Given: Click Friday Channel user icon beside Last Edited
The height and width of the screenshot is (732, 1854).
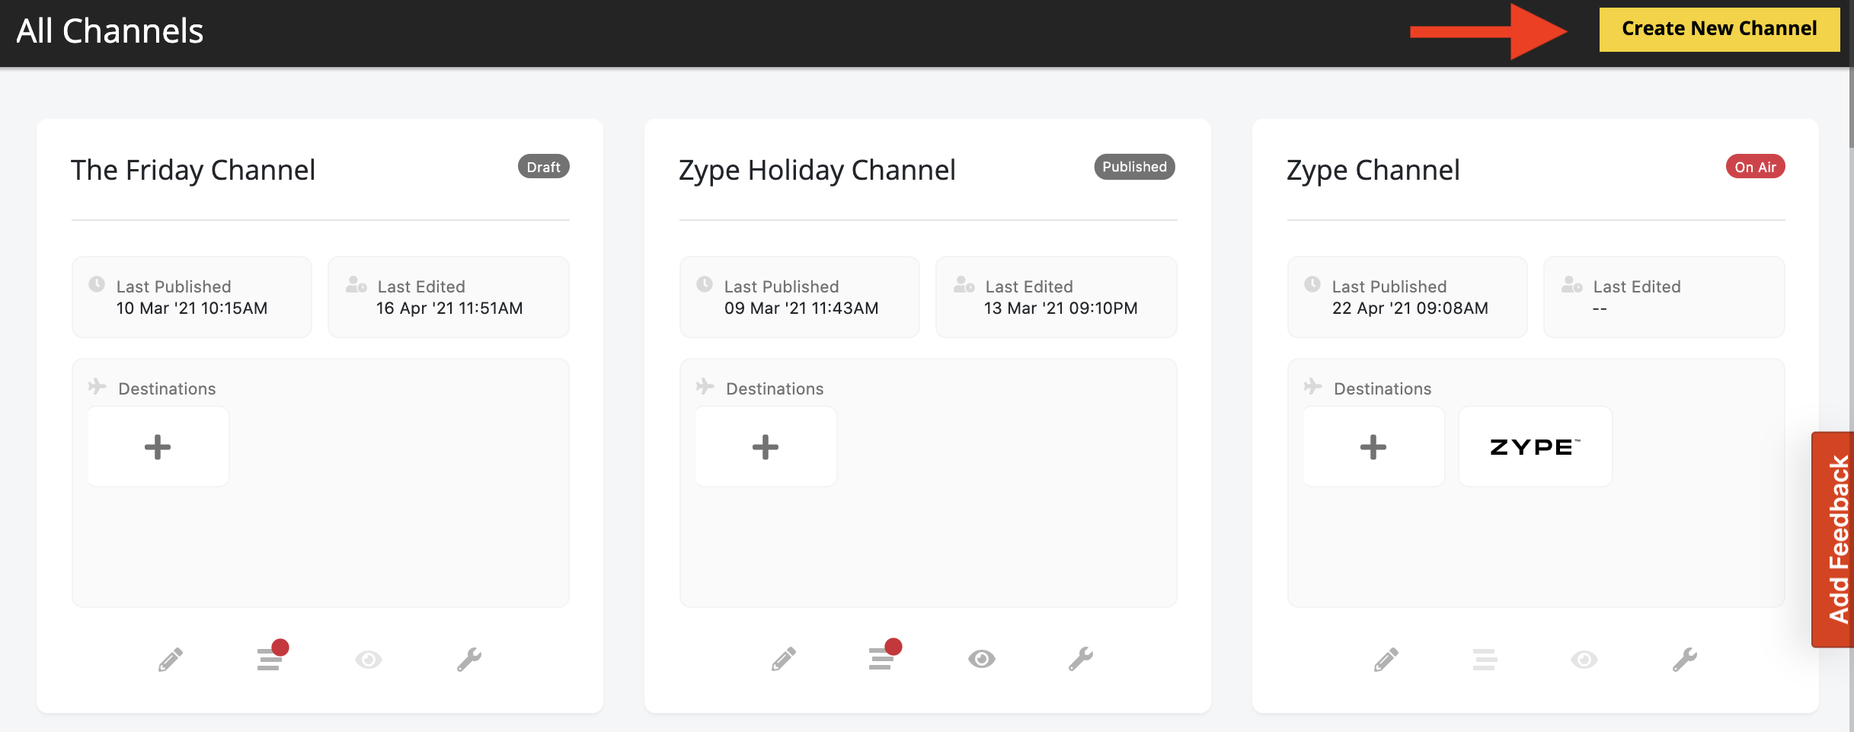Looking at the screenshot, I should tap(356, 285).
